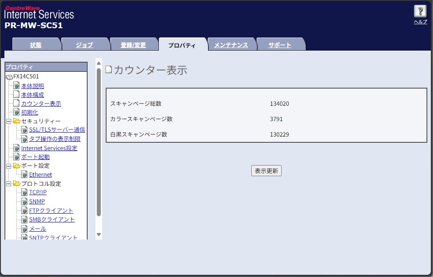Open the SSL/TLSサーバー通信 link
Viewport: 433px width, 277px height.
[x=57, y=129]
